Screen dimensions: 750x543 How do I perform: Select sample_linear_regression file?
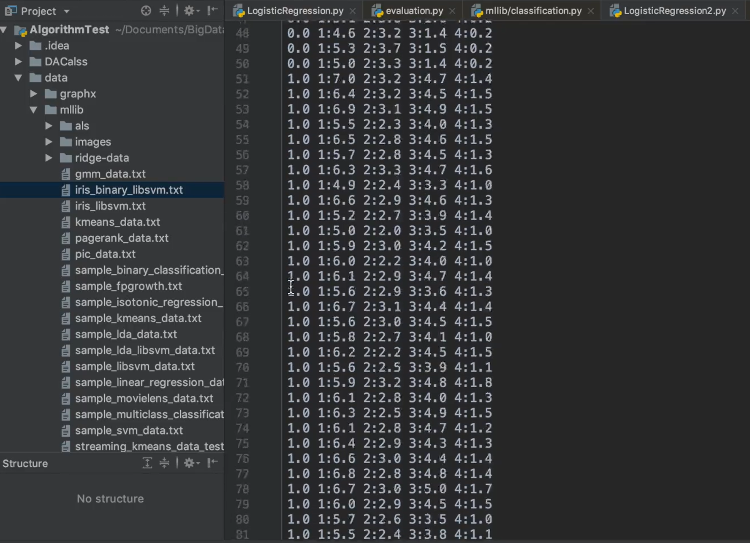(x=149, y=382)
